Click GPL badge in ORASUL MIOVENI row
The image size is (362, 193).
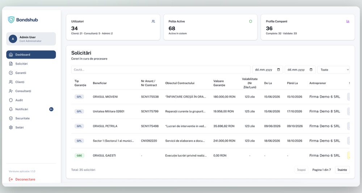79,97
